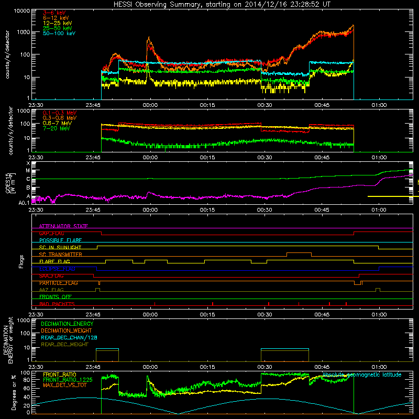Click the REAR_DEC_CHAN/128 legend label

69,337
